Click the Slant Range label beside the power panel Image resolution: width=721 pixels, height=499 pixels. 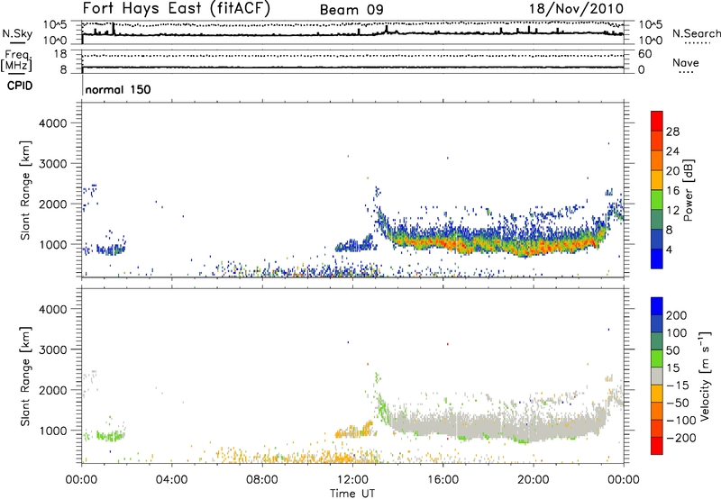pos(25,190)
